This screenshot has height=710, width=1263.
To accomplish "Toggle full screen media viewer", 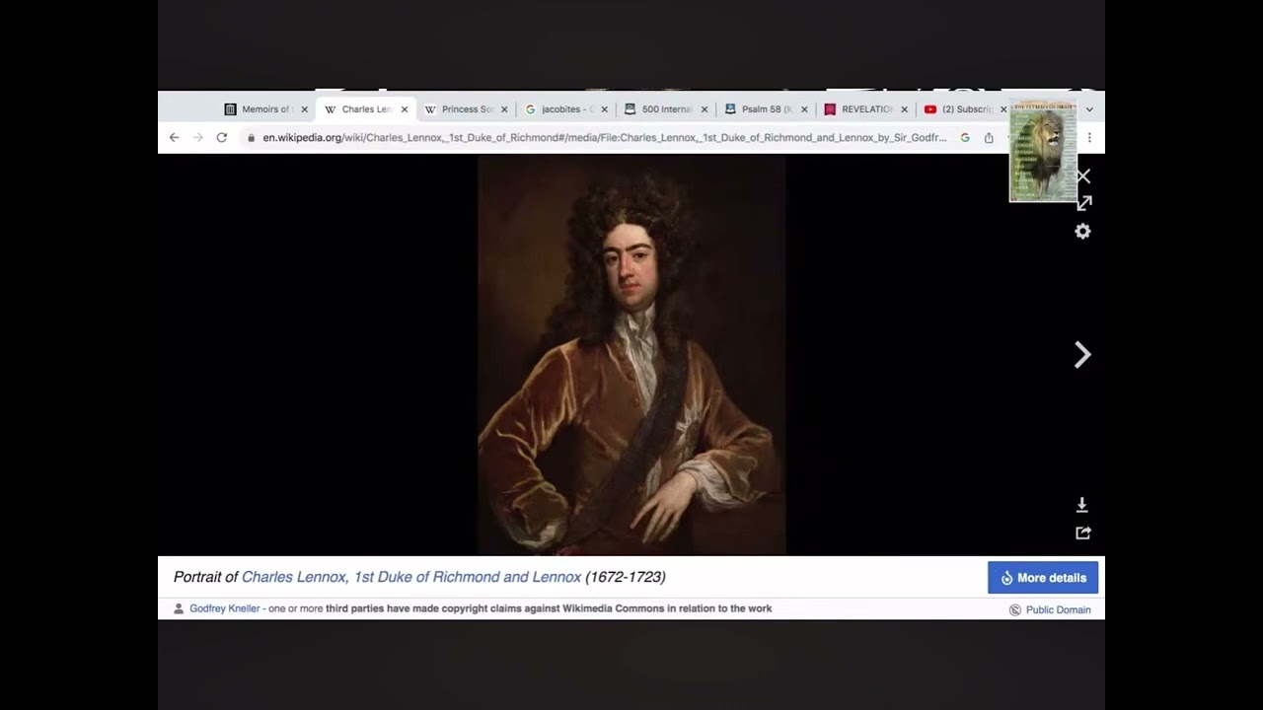I will click(1083, 203).
